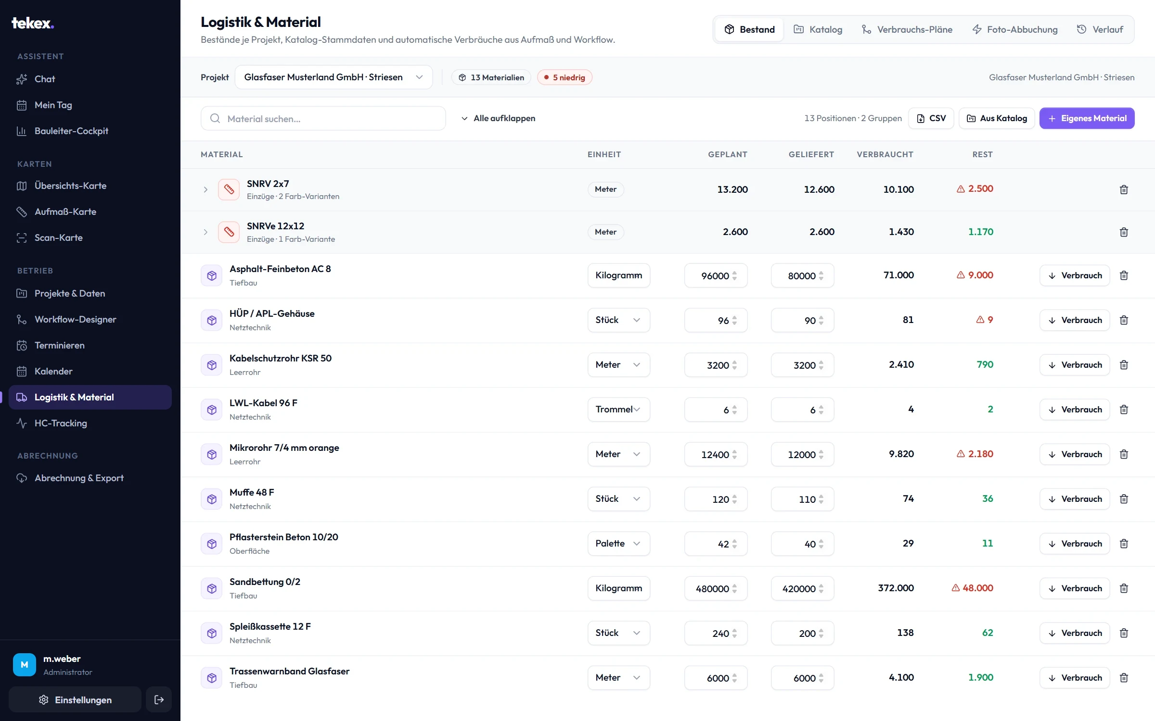Click Geliefert field of Sandbettung 0/2

click(802, 588)
